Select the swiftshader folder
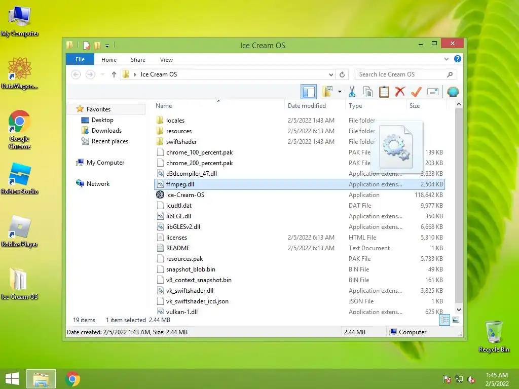Viewport: 519px width, 389px height. (x=299, y=142)
